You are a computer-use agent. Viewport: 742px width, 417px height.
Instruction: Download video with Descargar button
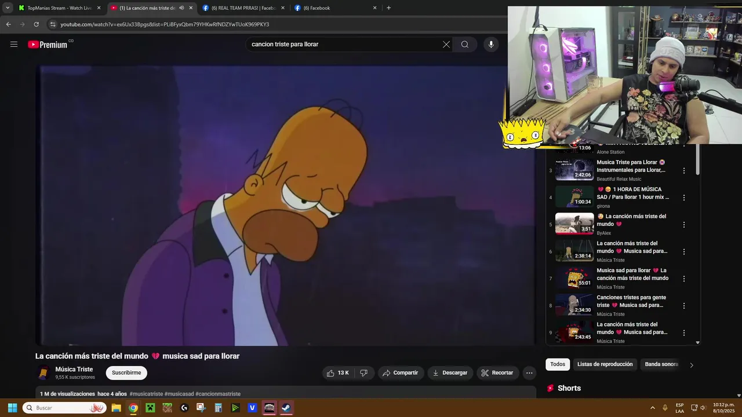pyautogui.click(x=450, y=373)
